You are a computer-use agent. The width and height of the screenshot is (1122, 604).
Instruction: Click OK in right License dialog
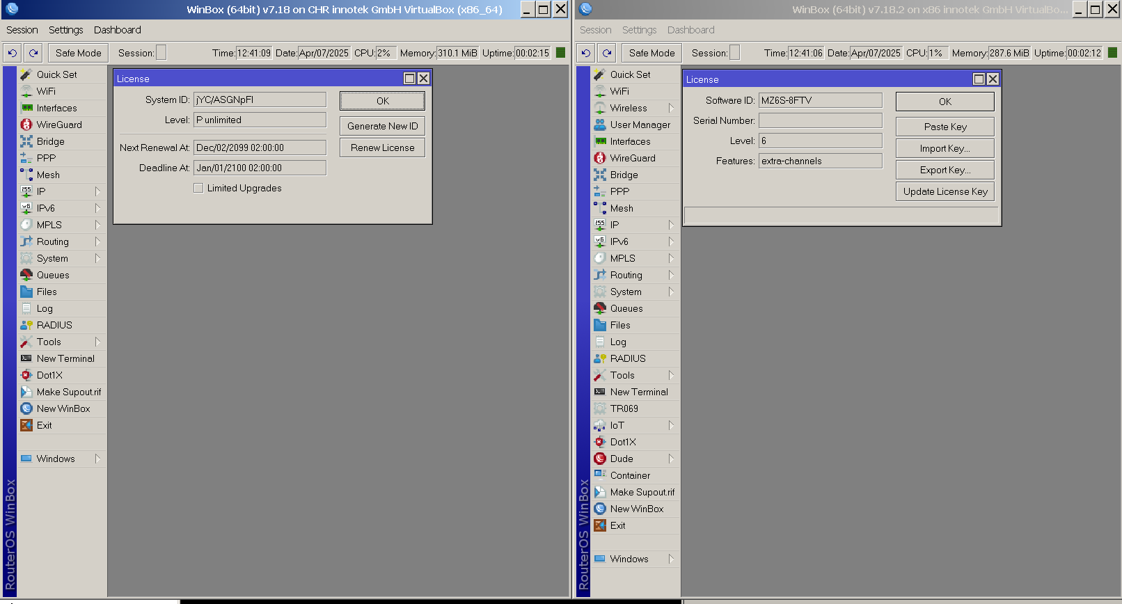click(x=945, y=102)
